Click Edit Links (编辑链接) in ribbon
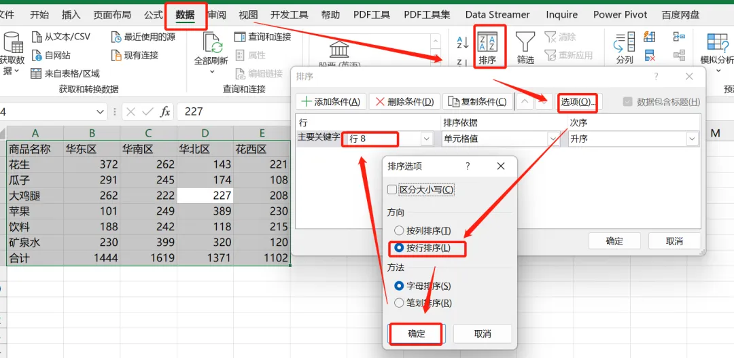The width and height of the screenshot is (734, 358). [259, 73]
